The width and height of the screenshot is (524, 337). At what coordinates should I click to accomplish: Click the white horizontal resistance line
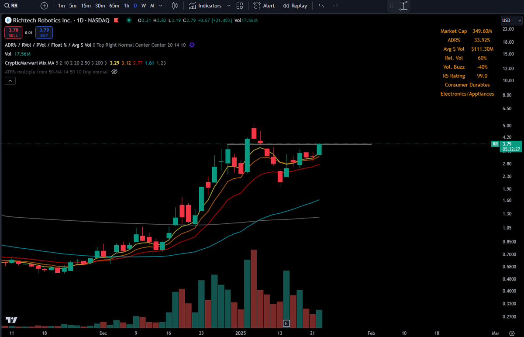point(300,144)
